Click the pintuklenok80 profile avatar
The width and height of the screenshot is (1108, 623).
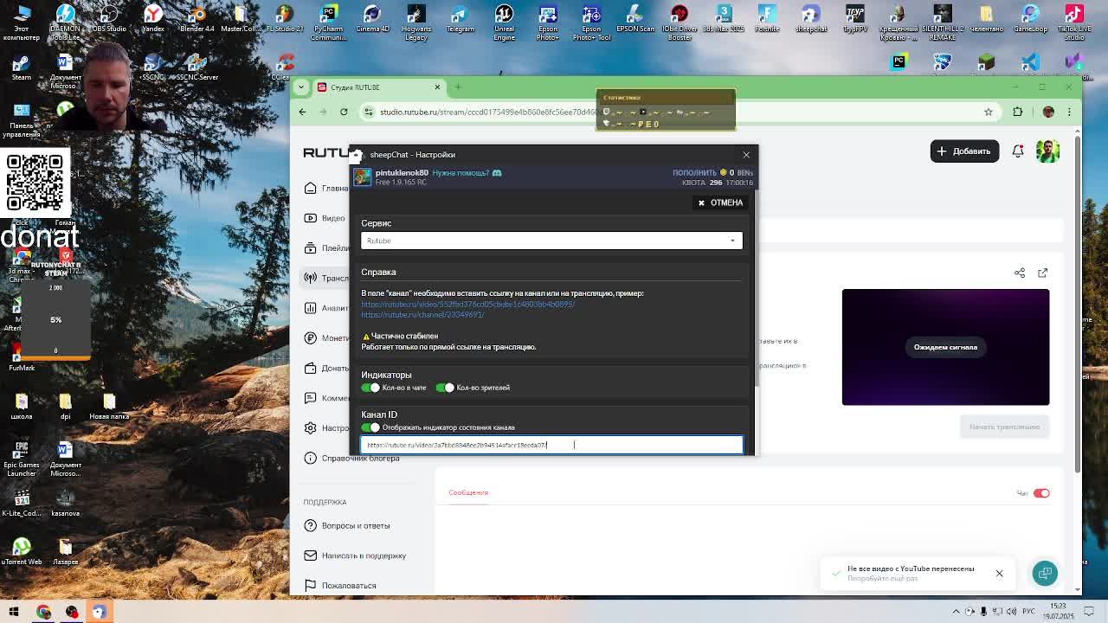[x=362, y=177]
